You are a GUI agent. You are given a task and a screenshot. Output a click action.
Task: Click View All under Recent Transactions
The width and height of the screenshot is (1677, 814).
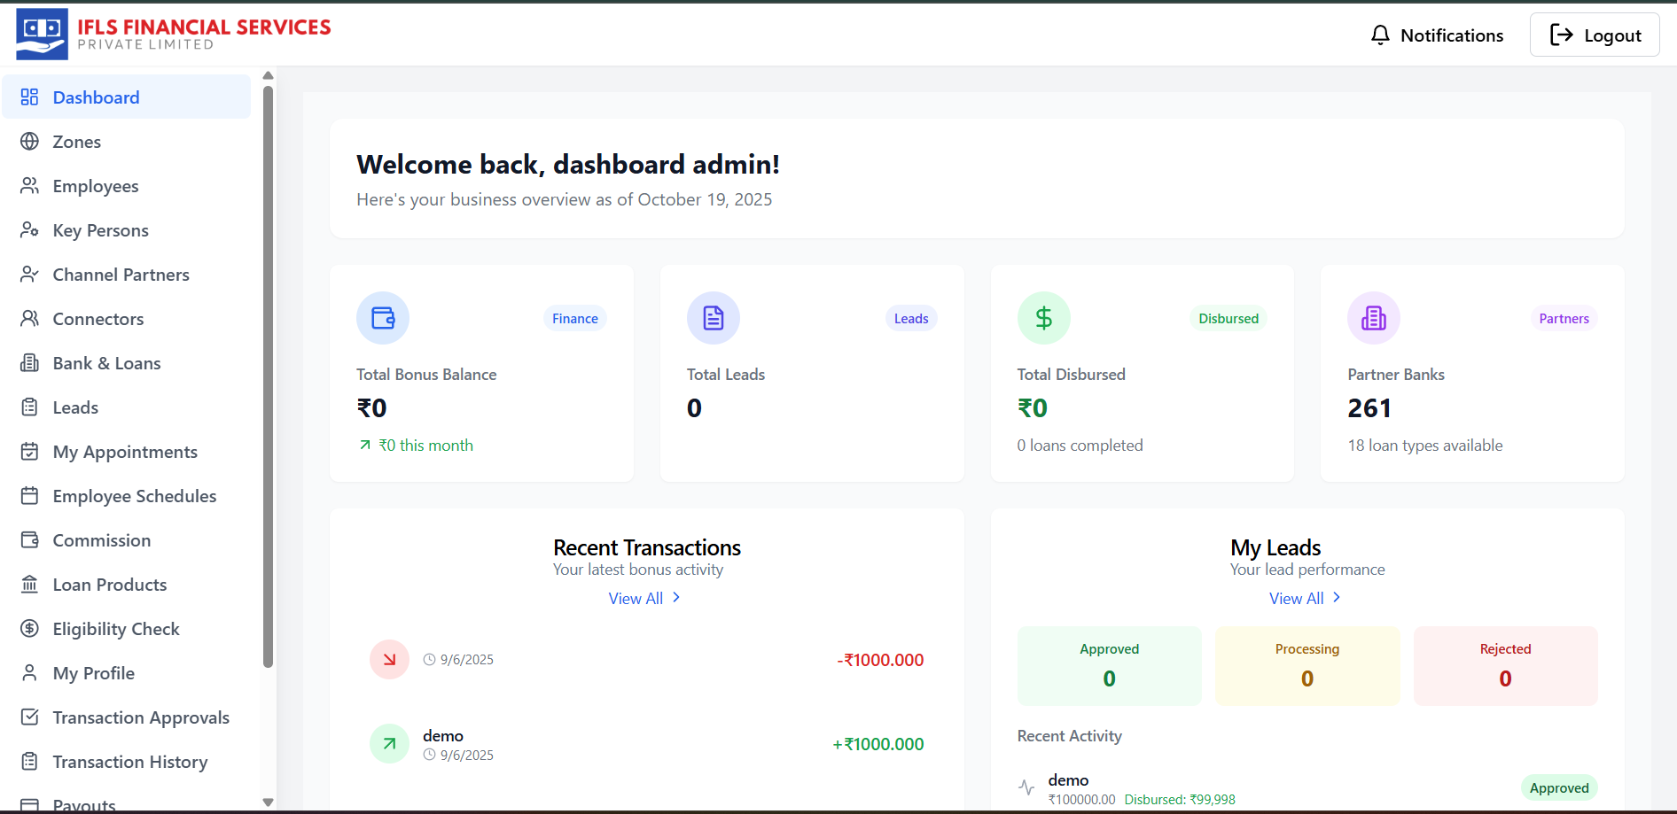[x=644, y=599]
